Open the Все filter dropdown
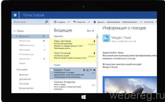The width and height of the screenshot is (165, 102). [90, 31]
